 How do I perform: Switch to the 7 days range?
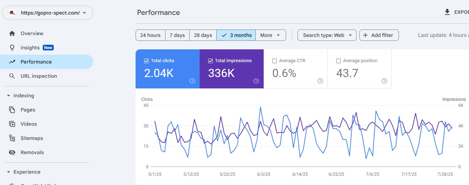click(x=177, y=35)
